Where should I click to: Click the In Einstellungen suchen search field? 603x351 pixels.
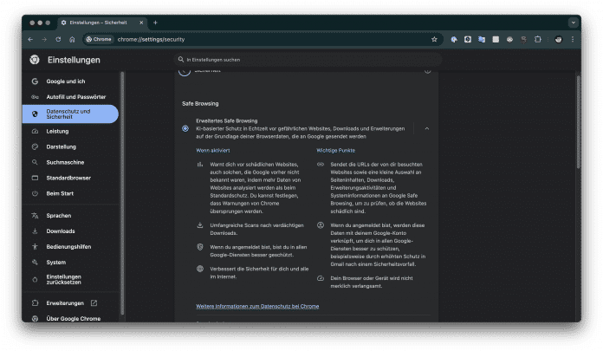308,59
